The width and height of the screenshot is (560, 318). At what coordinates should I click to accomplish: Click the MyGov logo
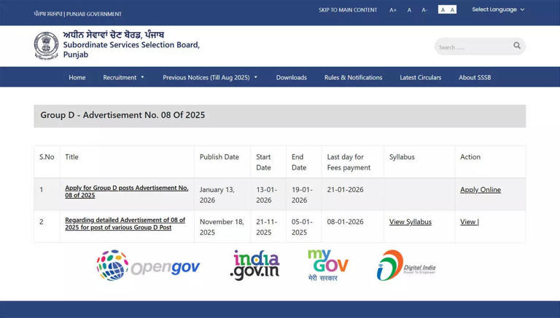tap(327, 265)
